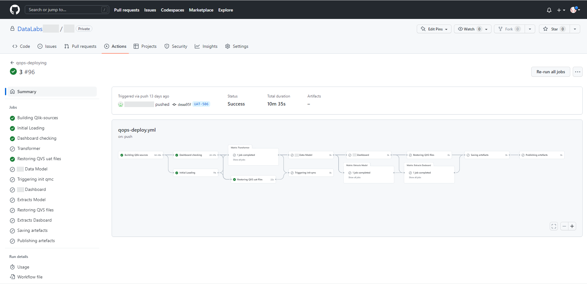The width and height of the screenshot is (587, 284).
Task: Click the back arrow to qops-deploying
Action: 12,63
